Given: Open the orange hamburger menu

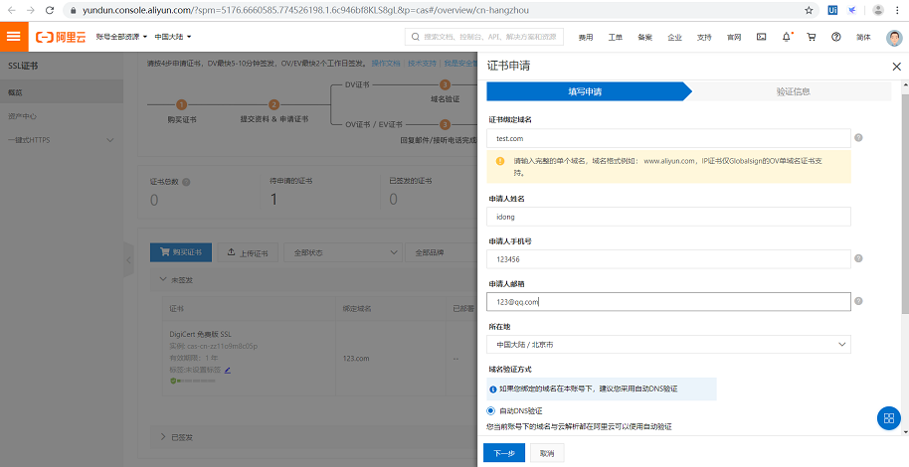Looking at the screenshot, I should coord(13,37).
